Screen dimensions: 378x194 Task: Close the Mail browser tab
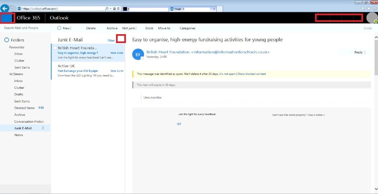click(214, 9)
